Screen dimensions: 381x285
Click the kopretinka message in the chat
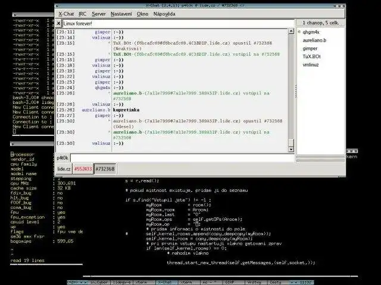click(x=126, y=110)
